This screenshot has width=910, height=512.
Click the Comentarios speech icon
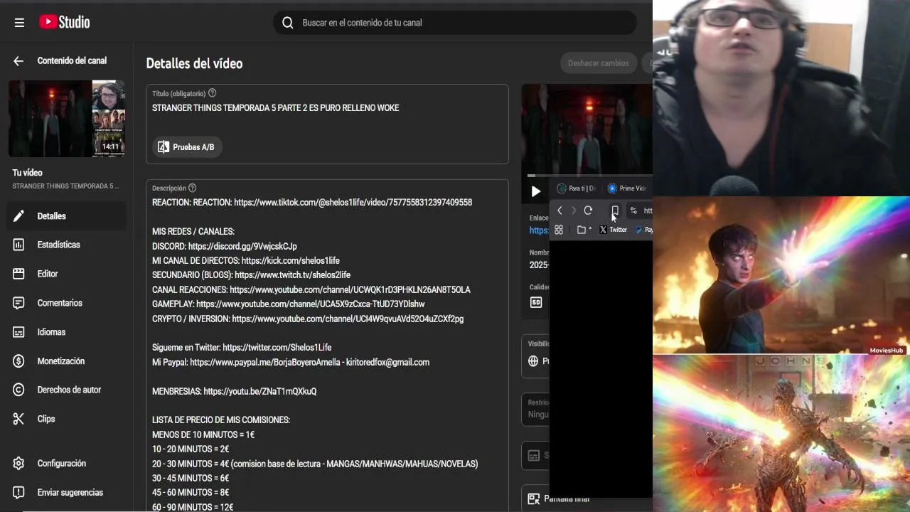click(19, 303)
